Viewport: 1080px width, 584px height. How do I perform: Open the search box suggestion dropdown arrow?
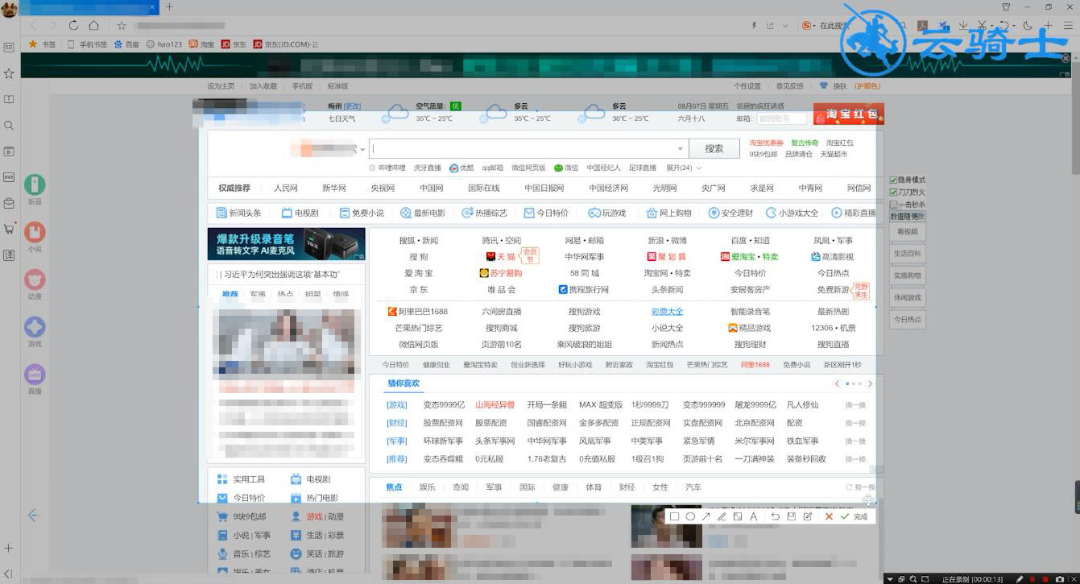[x=680, y=149]
